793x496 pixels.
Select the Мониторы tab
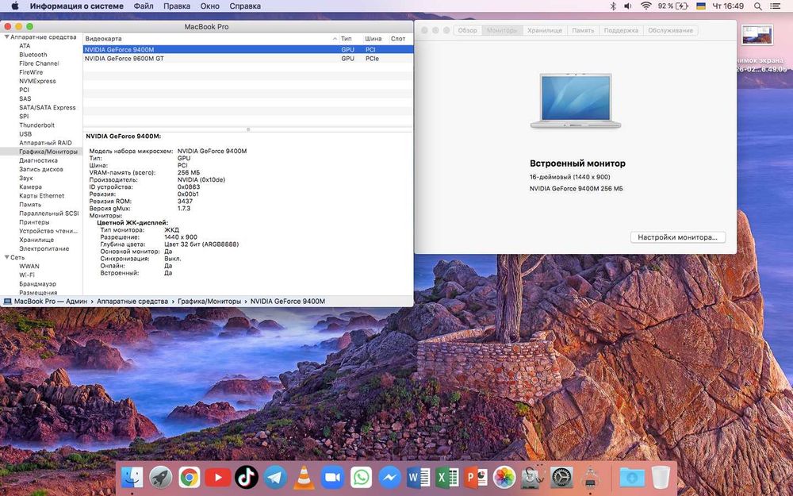tap(502, 30)
